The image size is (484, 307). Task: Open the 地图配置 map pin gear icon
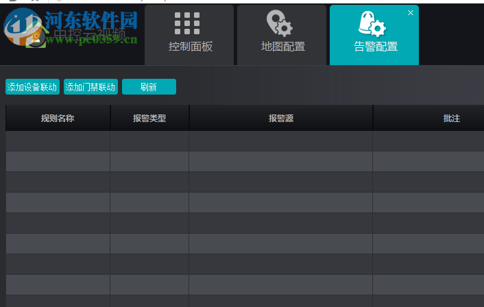pos(279,23)
